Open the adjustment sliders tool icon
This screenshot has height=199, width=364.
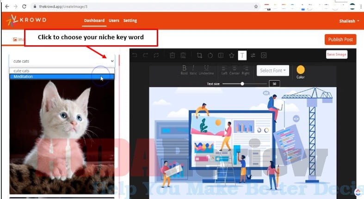pos(253,55)
